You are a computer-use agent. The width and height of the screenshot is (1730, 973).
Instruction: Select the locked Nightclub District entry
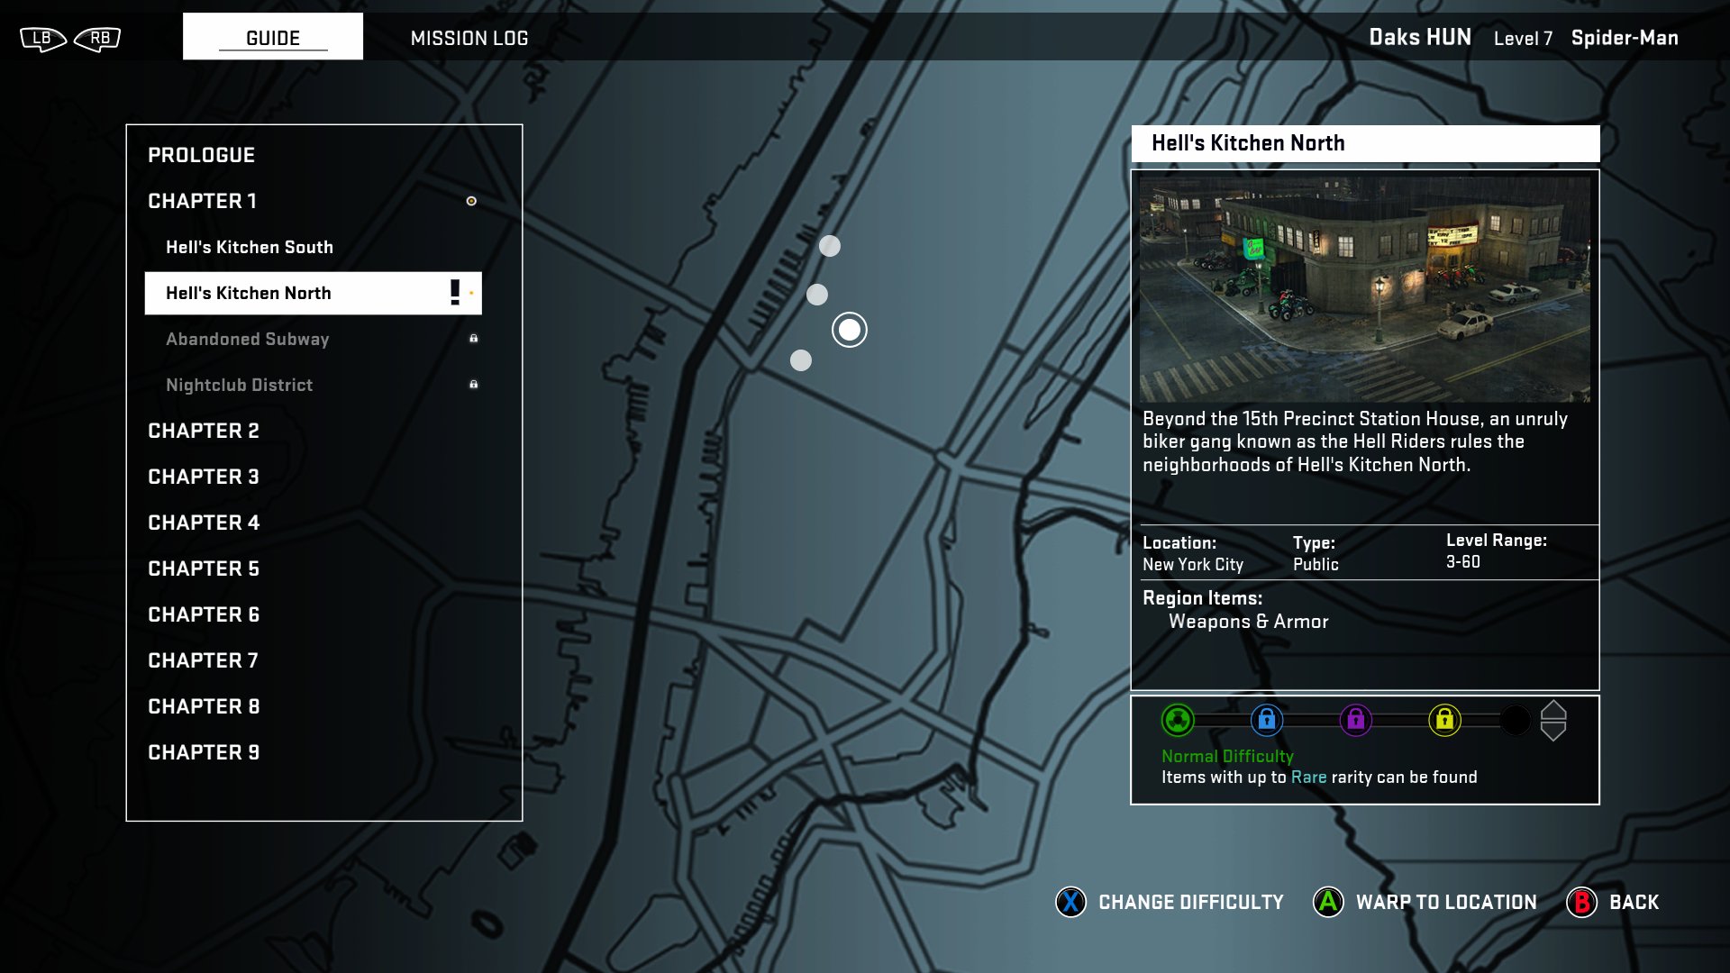[x=240, y=385]
